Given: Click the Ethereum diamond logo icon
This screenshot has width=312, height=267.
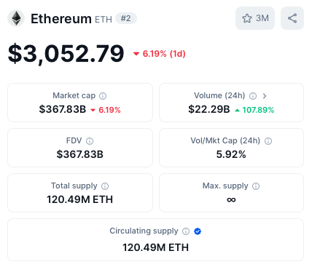Looking at the screenshot, I should (x=16, y=18).
